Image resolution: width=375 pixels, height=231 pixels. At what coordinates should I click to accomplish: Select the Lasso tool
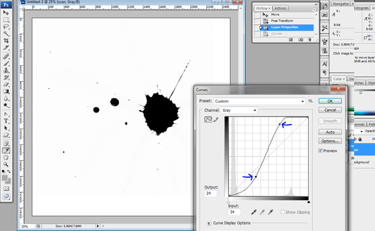click(6, 27)
